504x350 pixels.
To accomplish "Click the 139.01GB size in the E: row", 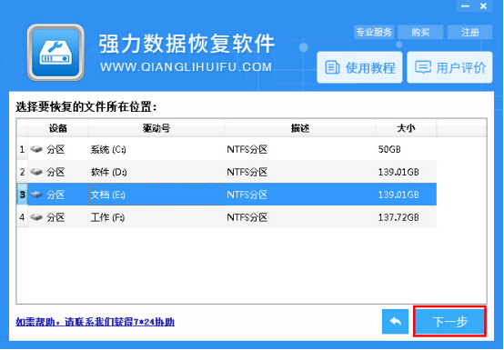I will coord(398,195).
